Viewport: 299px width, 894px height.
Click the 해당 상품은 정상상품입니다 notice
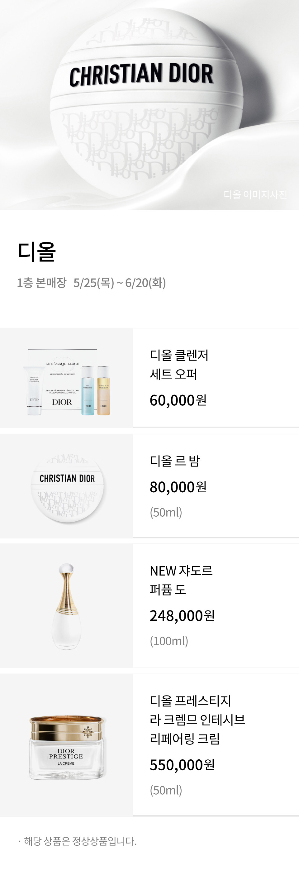click(80, 841)
